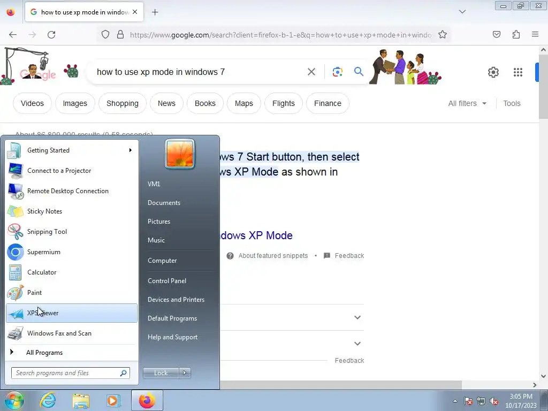Image resolution: width=548 pixels, height=411 pixels.
Task: Open Save to Pocket icon
Action: tap(497, 34)
